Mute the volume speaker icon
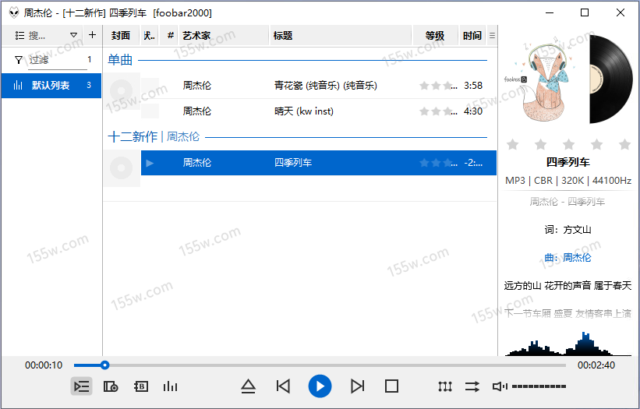Viewport: 640px width, 409px height. [500, 386]
